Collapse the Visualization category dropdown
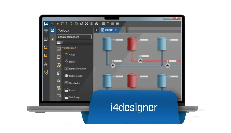This screenshot has width=231, height=133. (70, 48)
